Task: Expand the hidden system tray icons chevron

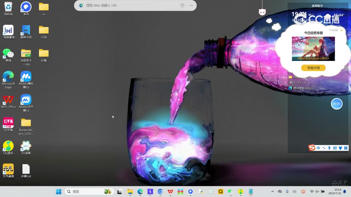Action: 272,192
